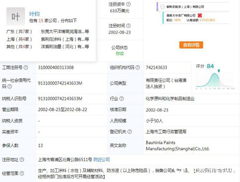Select 其他（共4家）region row
This screenshot has width=240, height=182.
click(x=19, y=46)
